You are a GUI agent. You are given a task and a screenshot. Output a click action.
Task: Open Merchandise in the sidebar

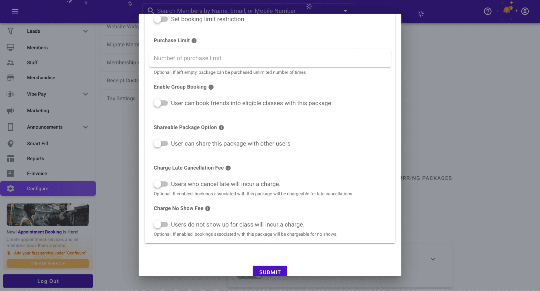pos(41,77)
